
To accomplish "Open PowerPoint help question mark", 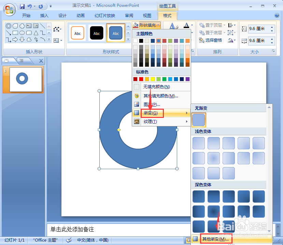I will 277,15.
